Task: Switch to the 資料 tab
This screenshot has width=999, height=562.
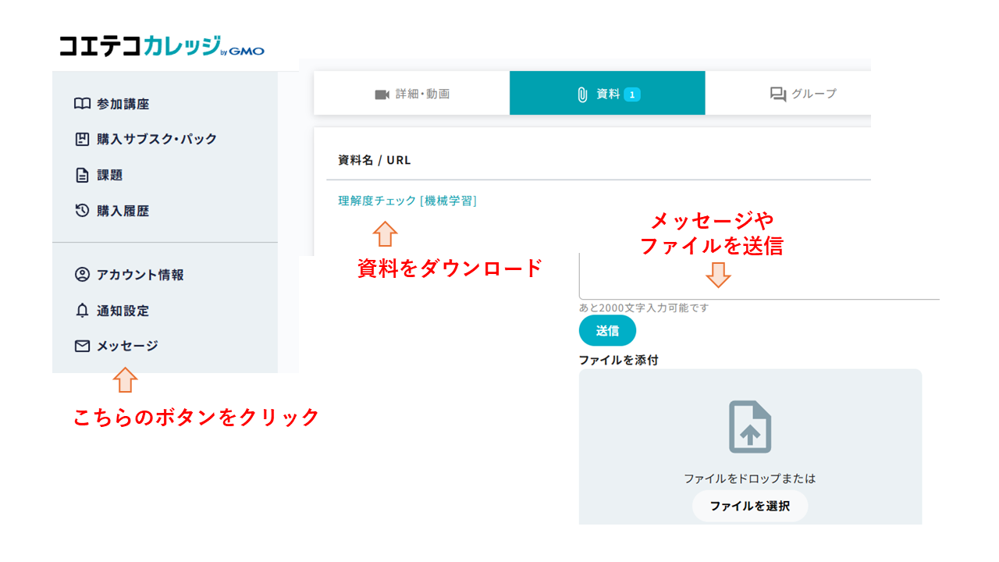Action: pyautogui.click(x=607, y=94)
